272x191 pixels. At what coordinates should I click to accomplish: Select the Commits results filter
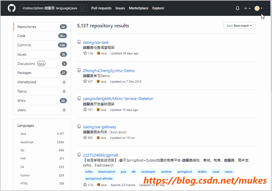(42, 45)
